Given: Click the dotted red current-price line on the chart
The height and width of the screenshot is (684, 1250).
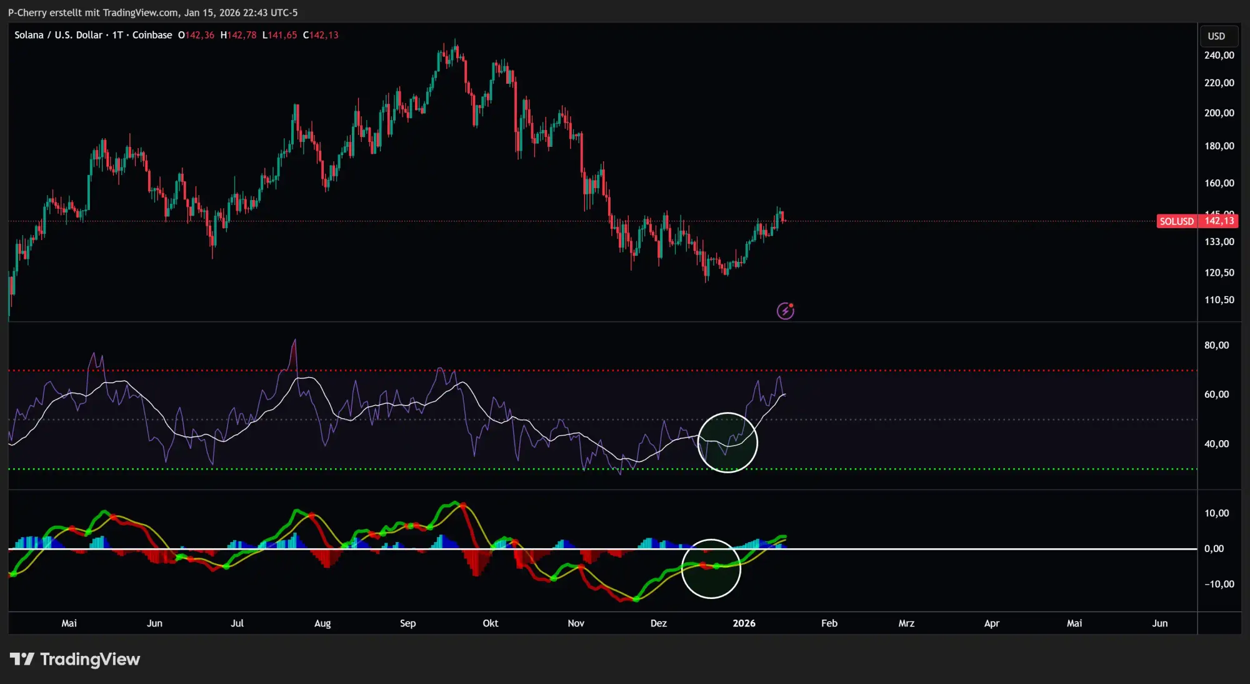Looking at the screenshot, I should pyautogui.click(x=437, y=220).
